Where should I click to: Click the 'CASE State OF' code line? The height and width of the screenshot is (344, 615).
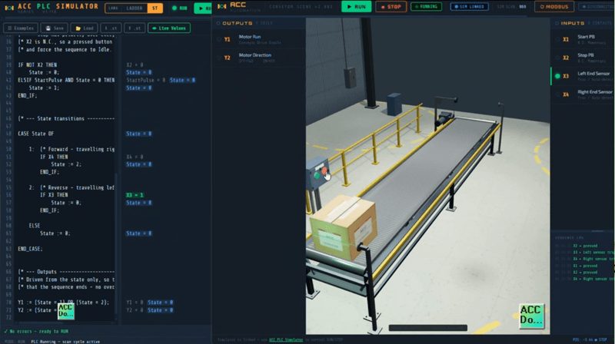35,134
